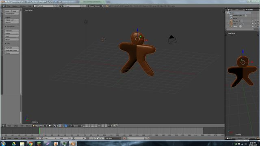Open the File menu
This screenshot has width=260, height=146.
[x=9, y=6]
